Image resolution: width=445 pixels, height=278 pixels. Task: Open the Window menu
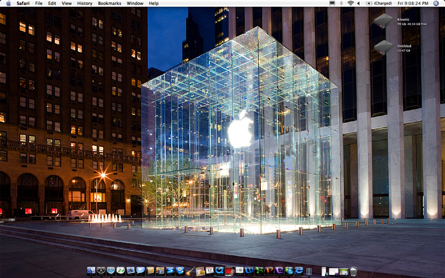(x=135, y=3)
